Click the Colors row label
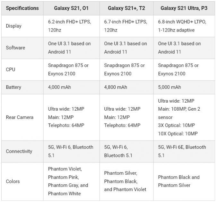The width and height of the screenshot is (216, 202). (13, 181)
